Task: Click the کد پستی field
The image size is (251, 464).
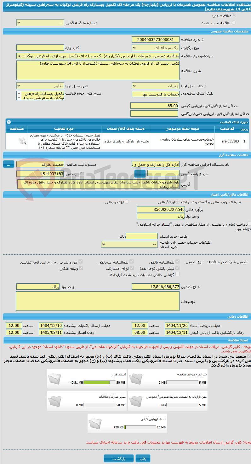Action: [40, 174]
